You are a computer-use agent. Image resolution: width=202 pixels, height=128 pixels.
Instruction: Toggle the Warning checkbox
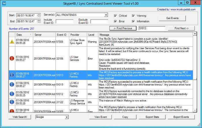pyautogui.click(x=134, y=16)
